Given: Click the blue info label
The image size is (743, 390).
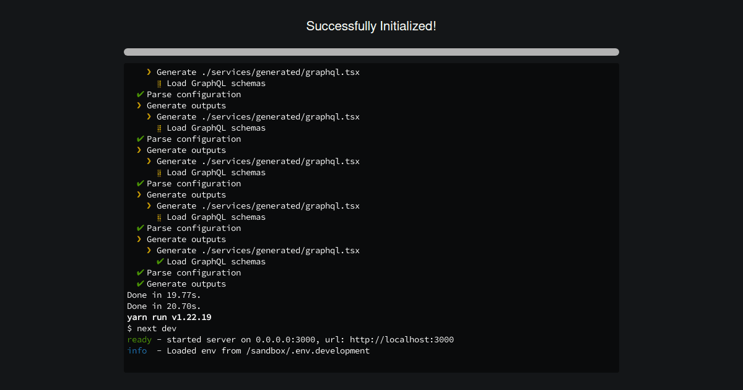Looking at the screenshot, I should click(x=137, y=350).
